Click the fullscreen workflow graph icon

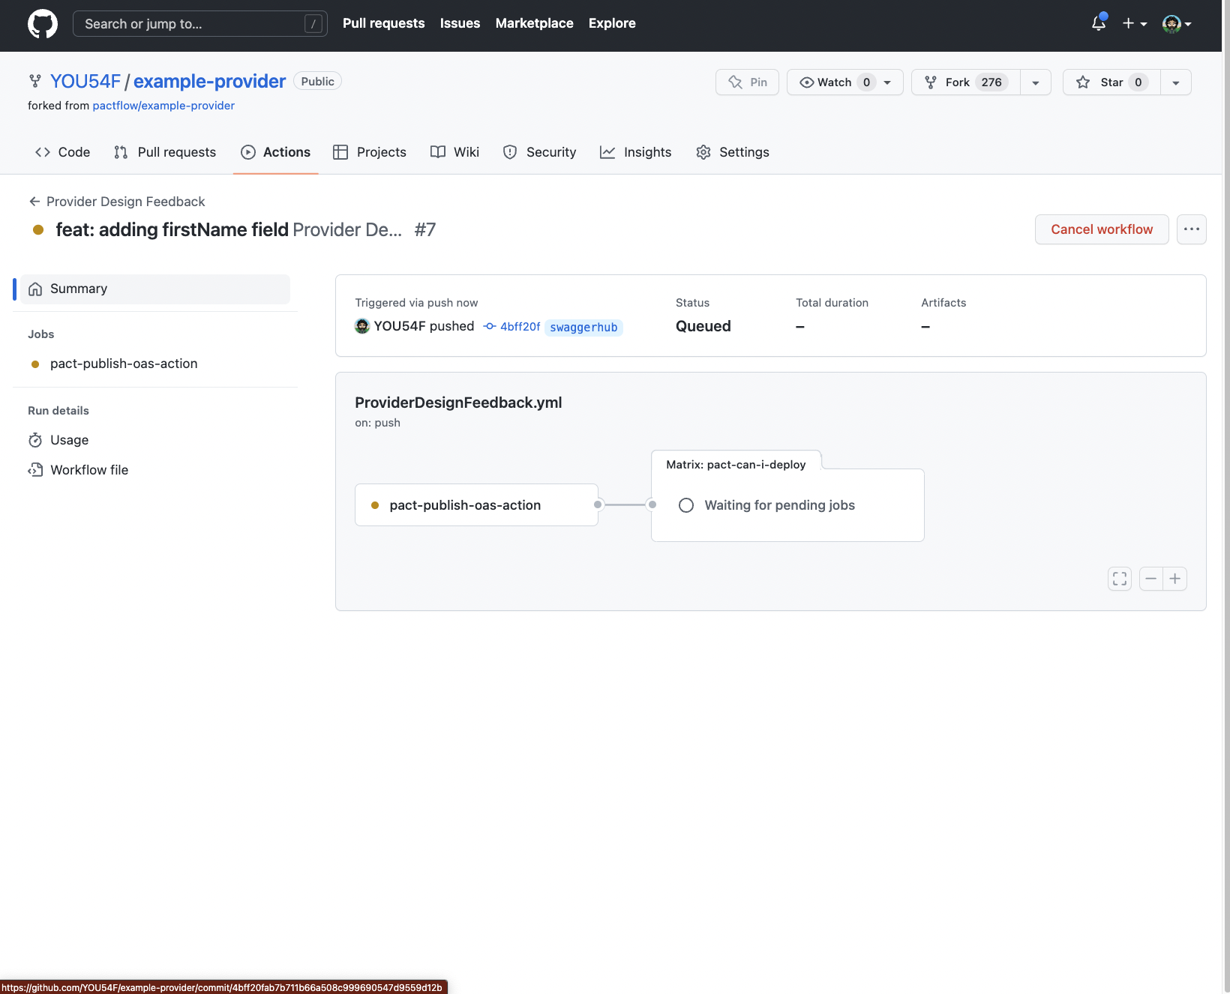1119,579
